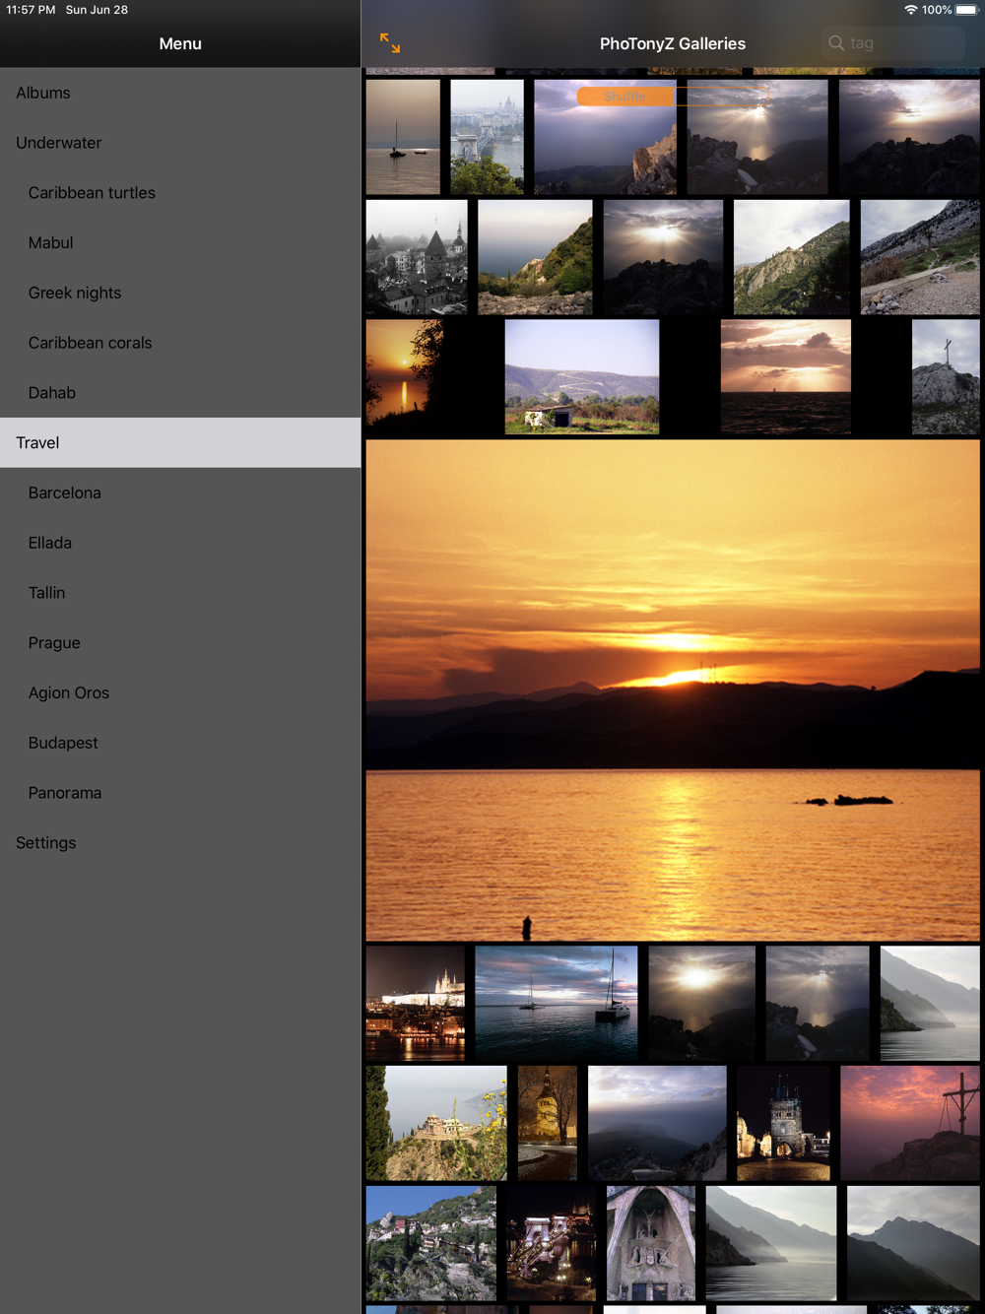
Task: Open the Sagrada Familia facade photo
Action: 651,1243
